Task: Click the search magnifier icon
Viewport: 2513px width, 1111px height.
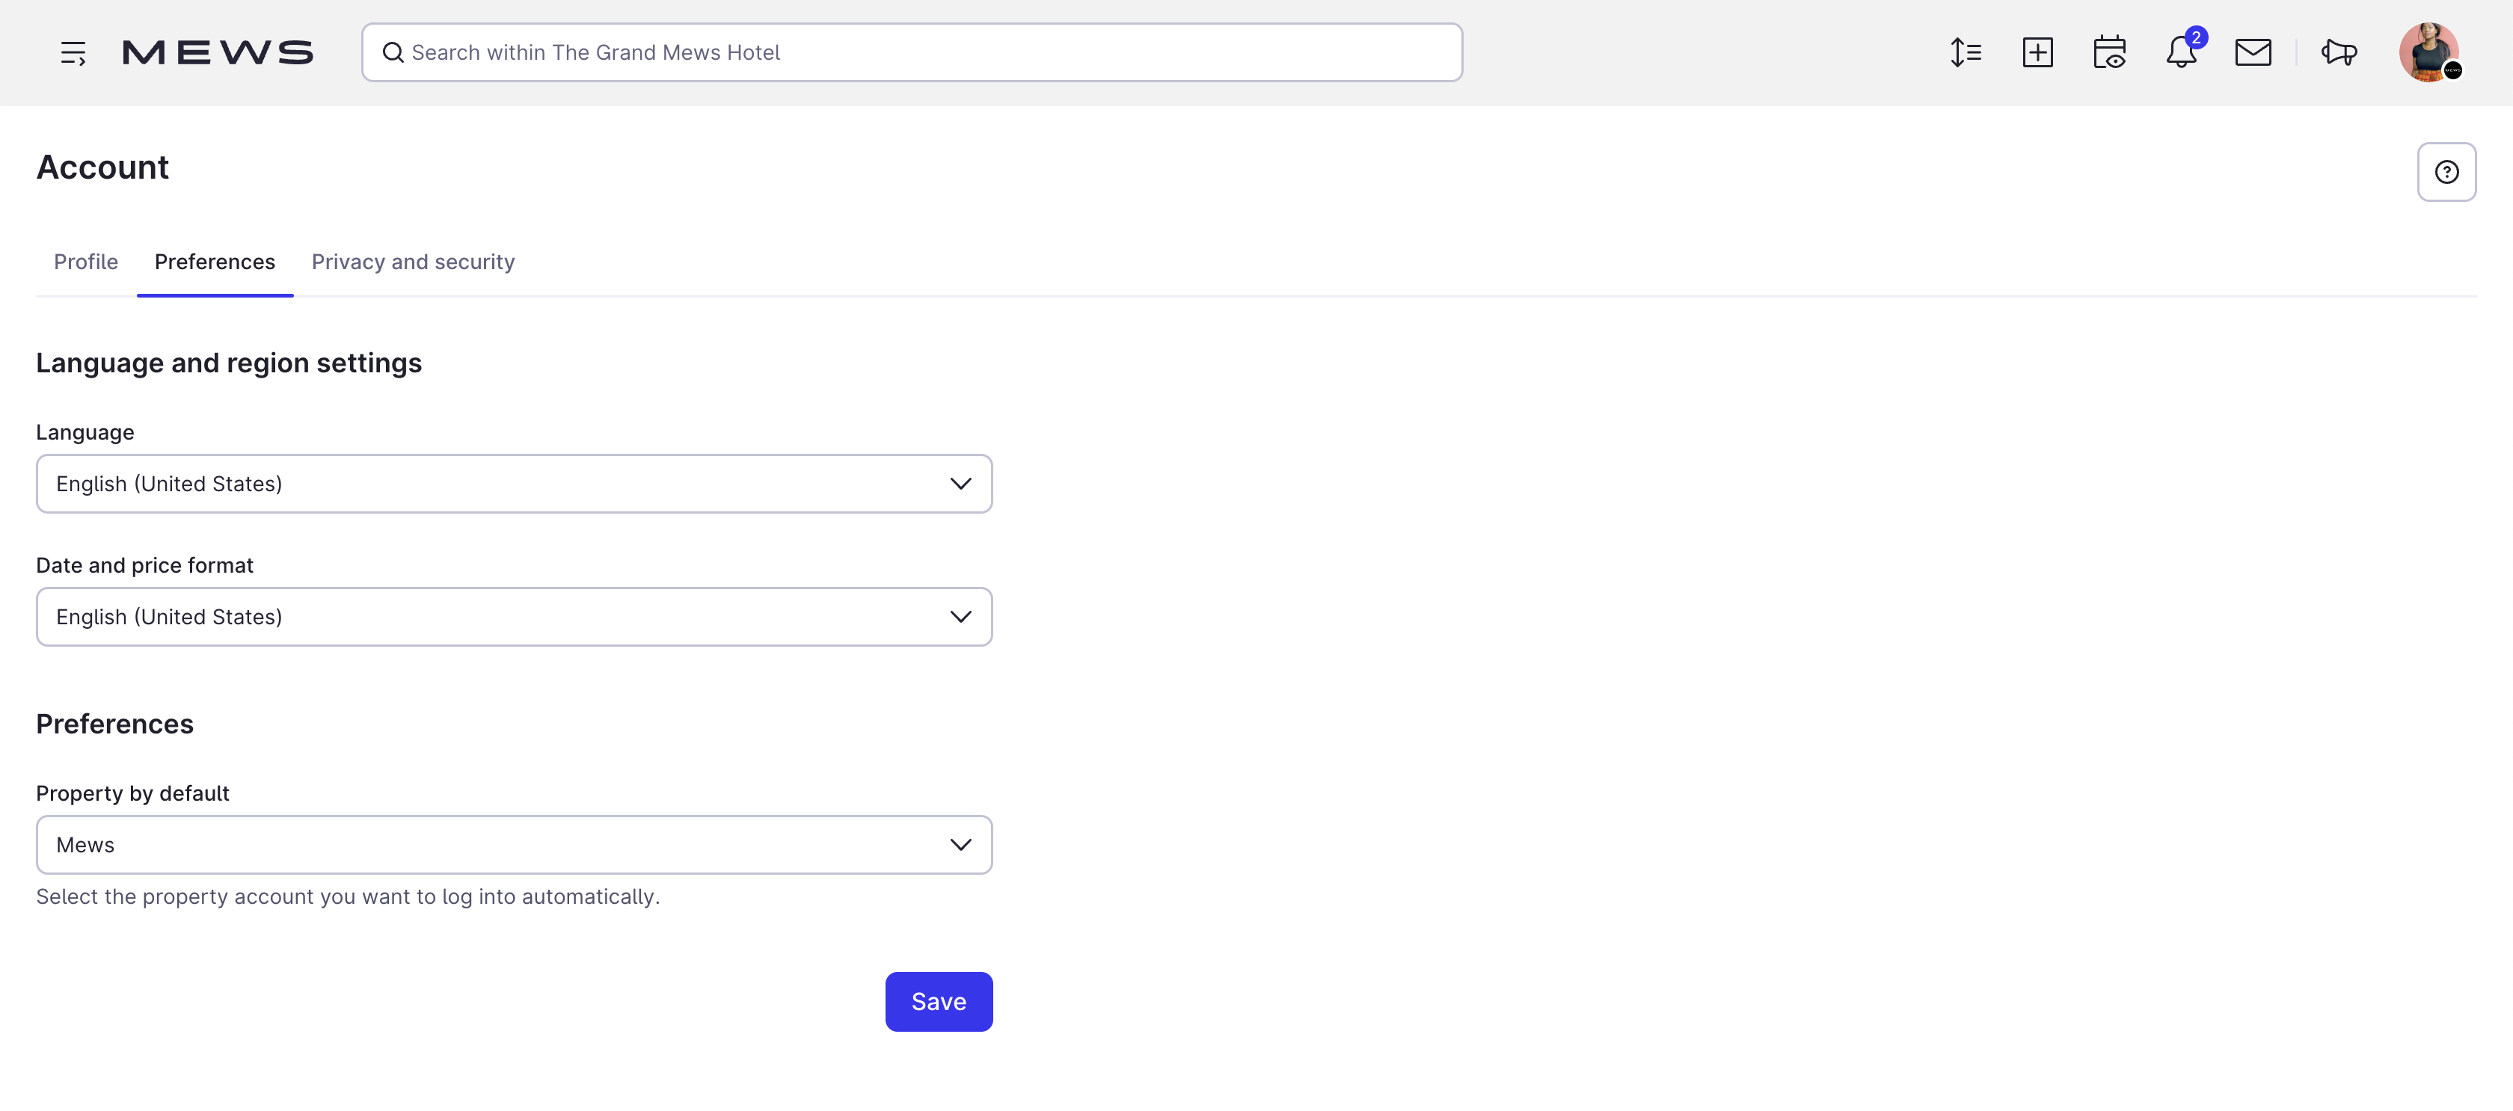Action: click(393, 52)
